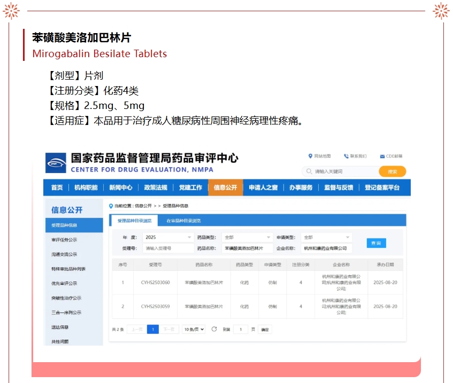The image size is (453, 383).
Task: Click the CDE邮箱 envelope icon
Action: [382, 156]
